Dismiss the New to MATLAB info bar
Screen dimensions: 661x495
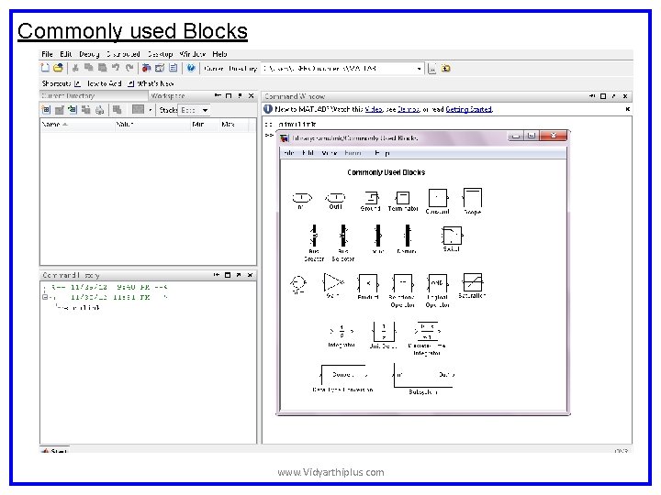pos(627,109)
